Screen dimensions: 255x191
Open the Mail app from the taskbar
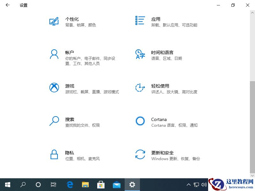point(116,185)
